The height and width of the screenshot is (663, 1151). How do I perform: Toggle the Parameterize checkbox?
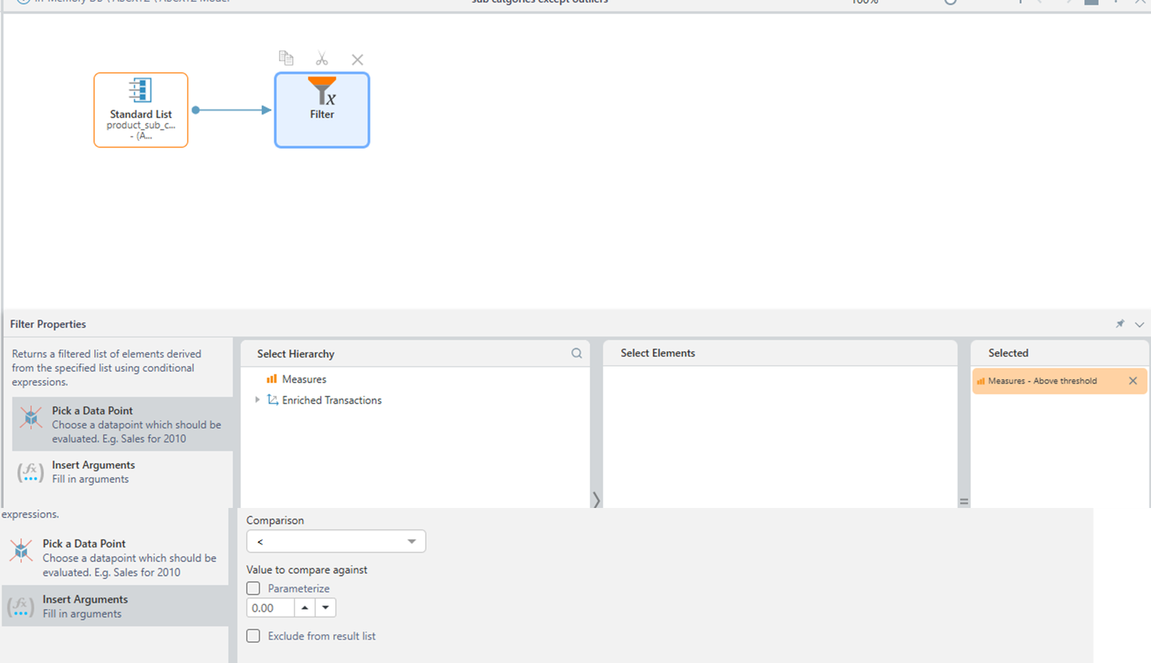(253, 588)
